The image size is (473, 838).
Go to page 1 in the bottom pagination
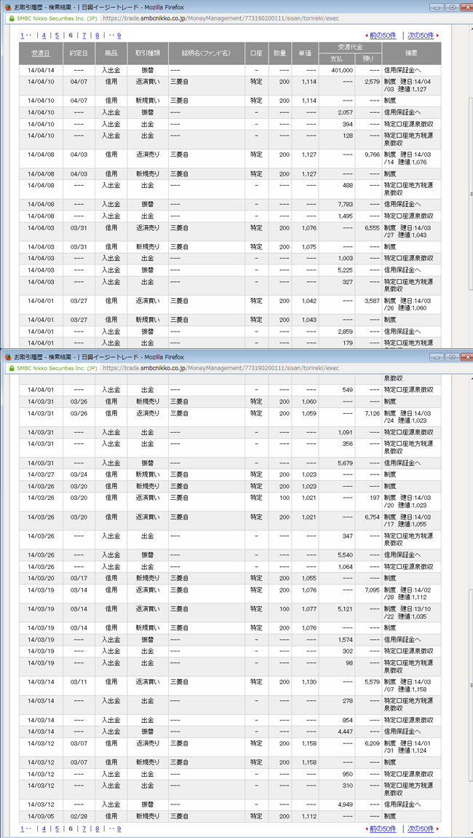[22, 829]
